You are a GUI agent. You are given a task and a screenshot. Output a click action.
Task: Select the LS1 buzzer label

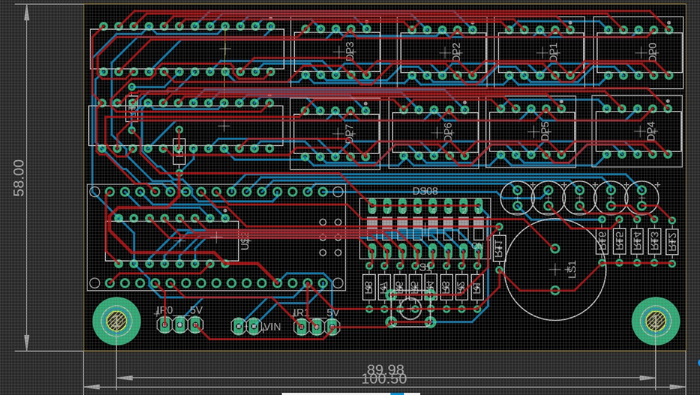(572, 269)
